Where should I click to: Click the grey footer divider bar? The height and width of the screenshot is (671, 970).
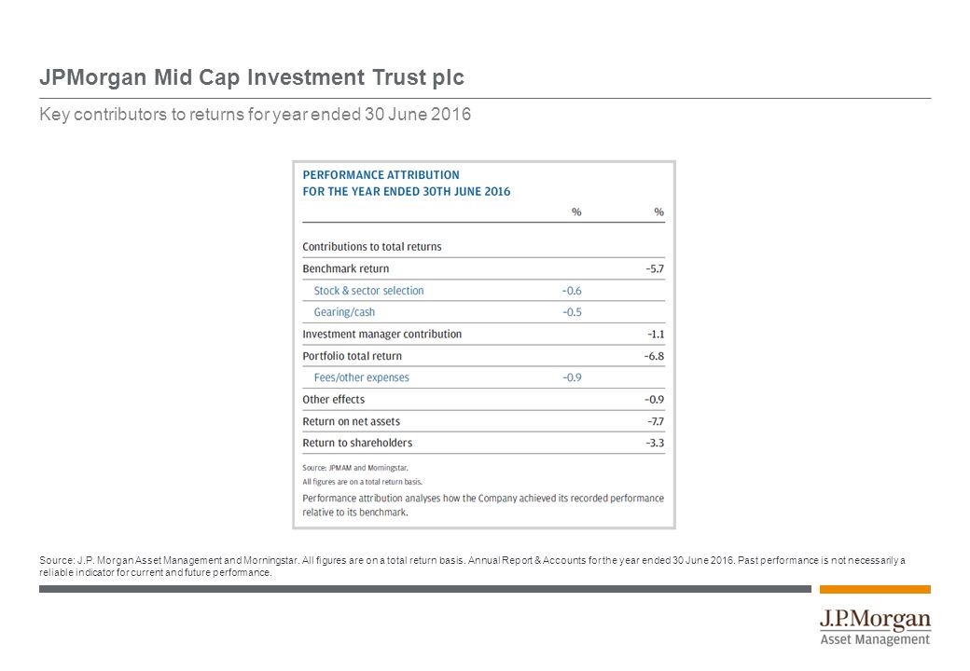(x=425, y=589)
